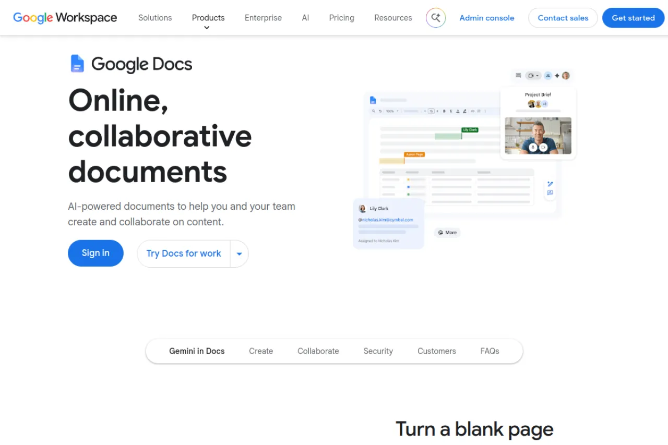Sign in to Google Docs
Viewport: 668px width, 445px height.
[96, 253]
